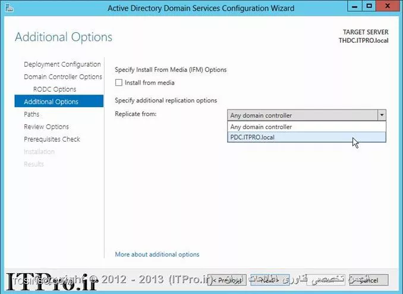Click the Previous button
Viewport: 403px width, 294px height.
click(227, 280)
